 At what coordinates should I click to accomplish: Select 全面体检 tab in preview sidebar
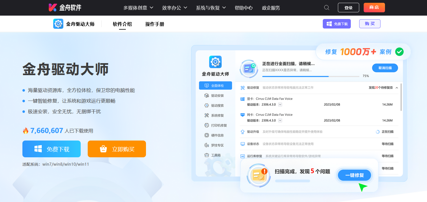click(x=215, y=85)
